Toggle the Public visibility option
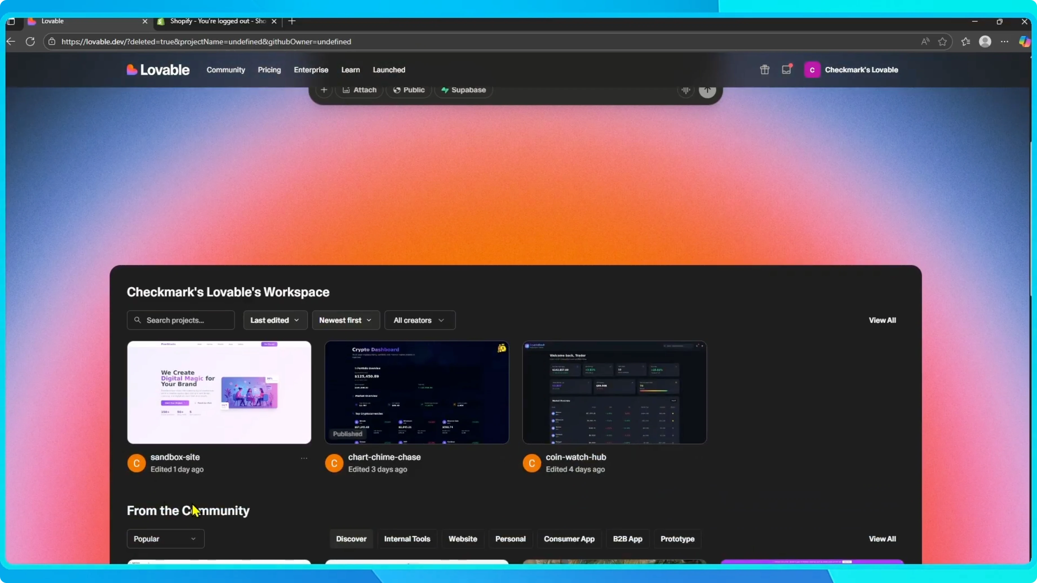 409,90
